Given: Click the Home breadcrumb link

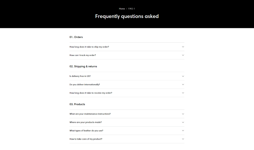Looking at the screenshot, I should click(122, 9).
